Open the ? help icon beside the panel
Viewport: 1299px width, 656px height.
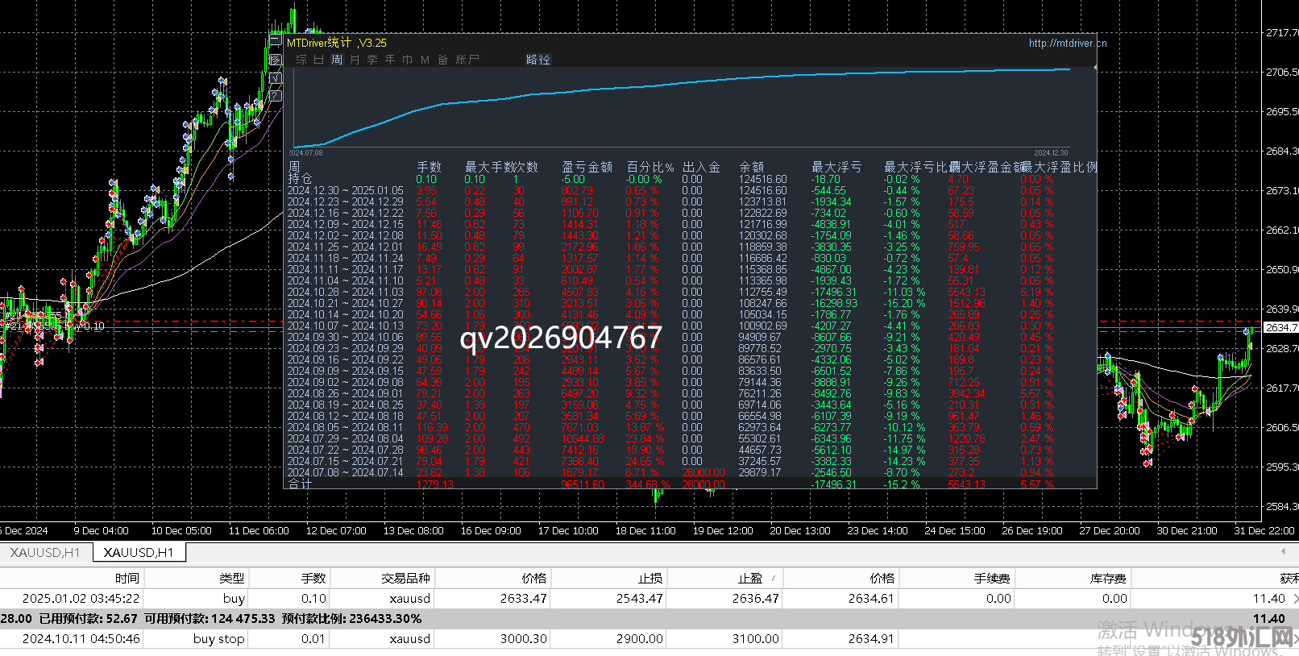pyautogui.click(x=276, y=96)
